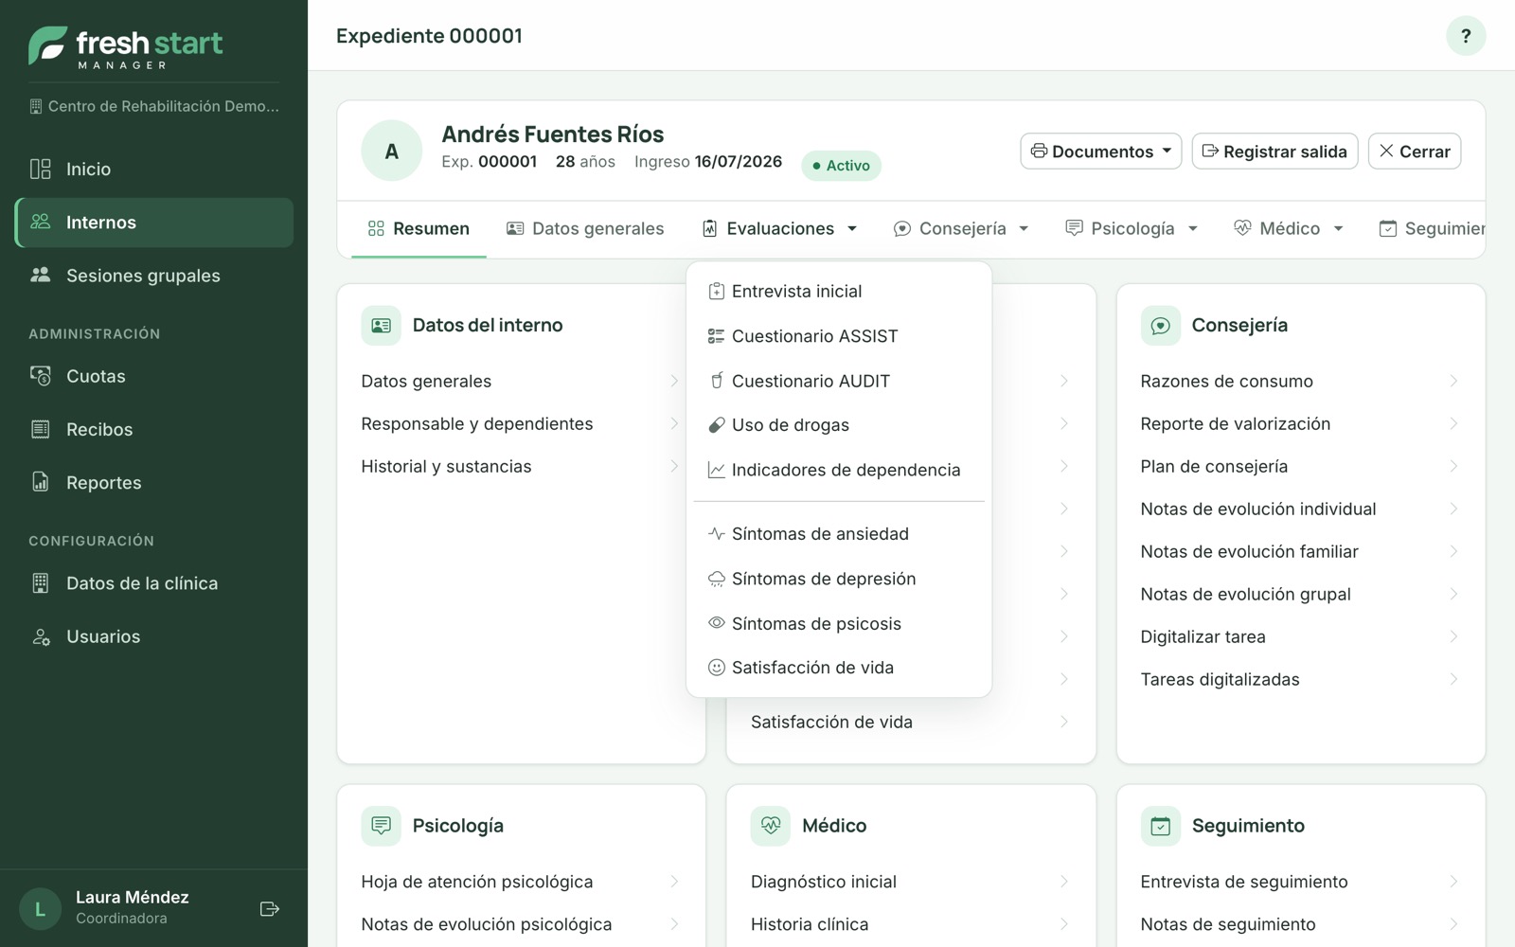This screenshot has width=1515, height=947.
Task: Open the help question mark button
Action: coord(1465,36)
